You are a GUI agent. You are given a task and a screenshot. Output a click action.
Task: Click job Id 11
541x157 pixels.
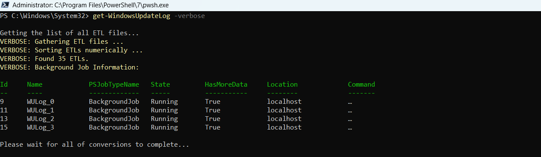coord(4,110)
